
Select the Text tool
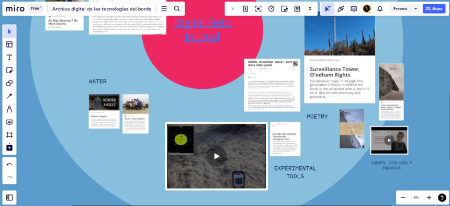pos(9,58)
